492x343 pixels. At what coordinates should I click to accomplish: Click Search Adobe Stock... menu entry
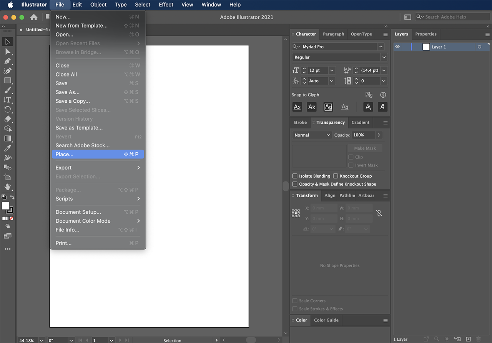tap(98, 145)
